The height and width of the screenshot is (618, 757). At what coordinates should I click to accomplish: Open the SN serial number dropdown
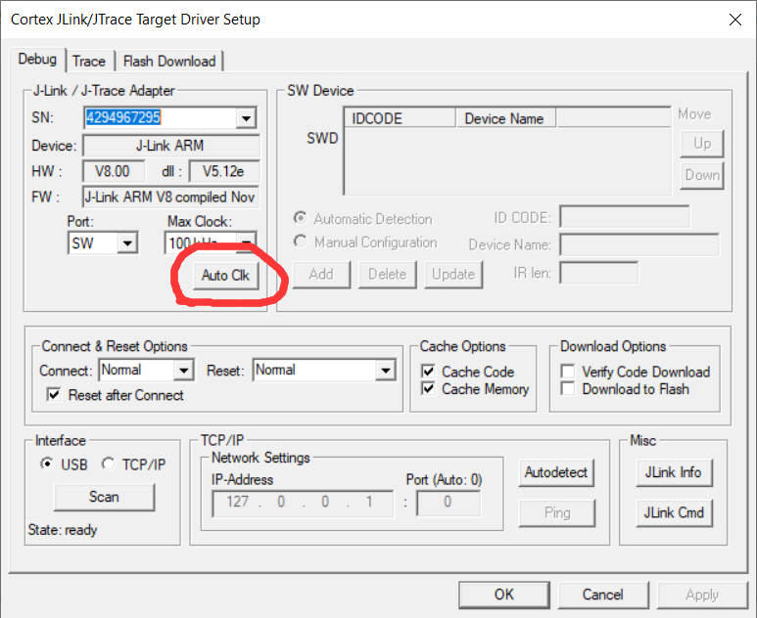[x=246, y=117]
